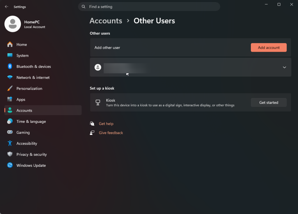
Task: Navigate to Apps settings
Action: [x=43, y=99]
